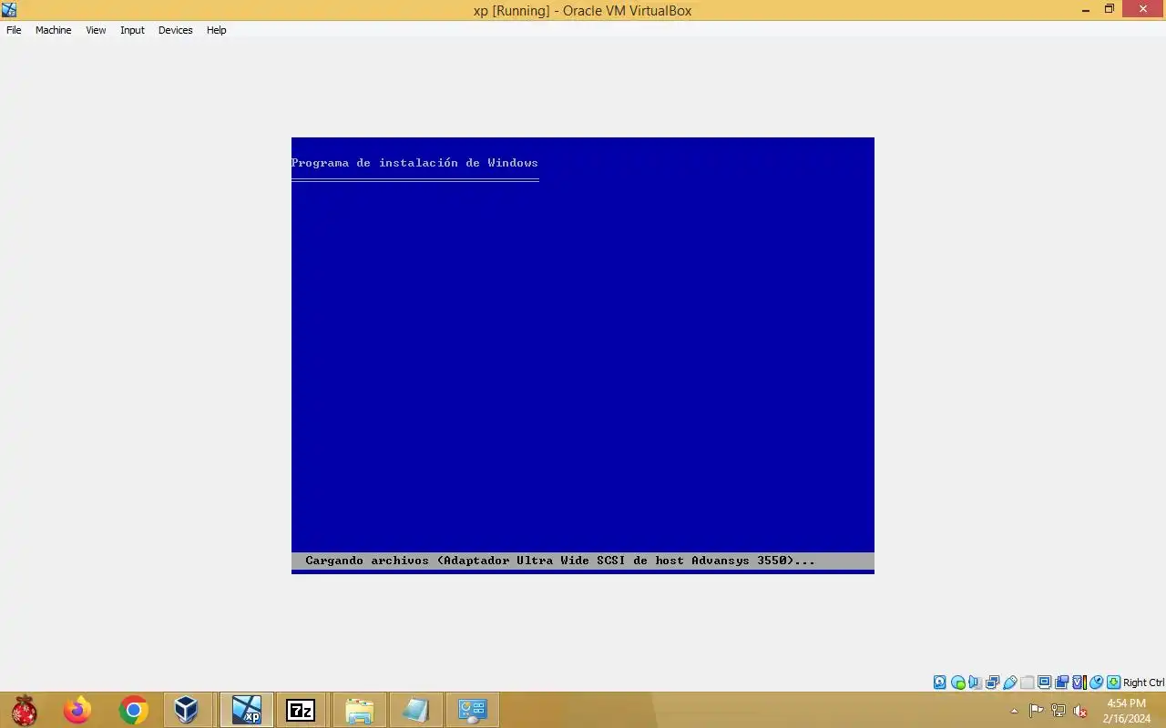
Task: Click the green-arrow keyboard capture icon
Action: (1113, 682)
